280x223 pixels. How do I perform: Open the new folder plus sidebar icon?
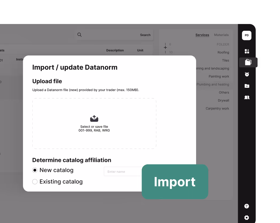(x=247, y=86)
